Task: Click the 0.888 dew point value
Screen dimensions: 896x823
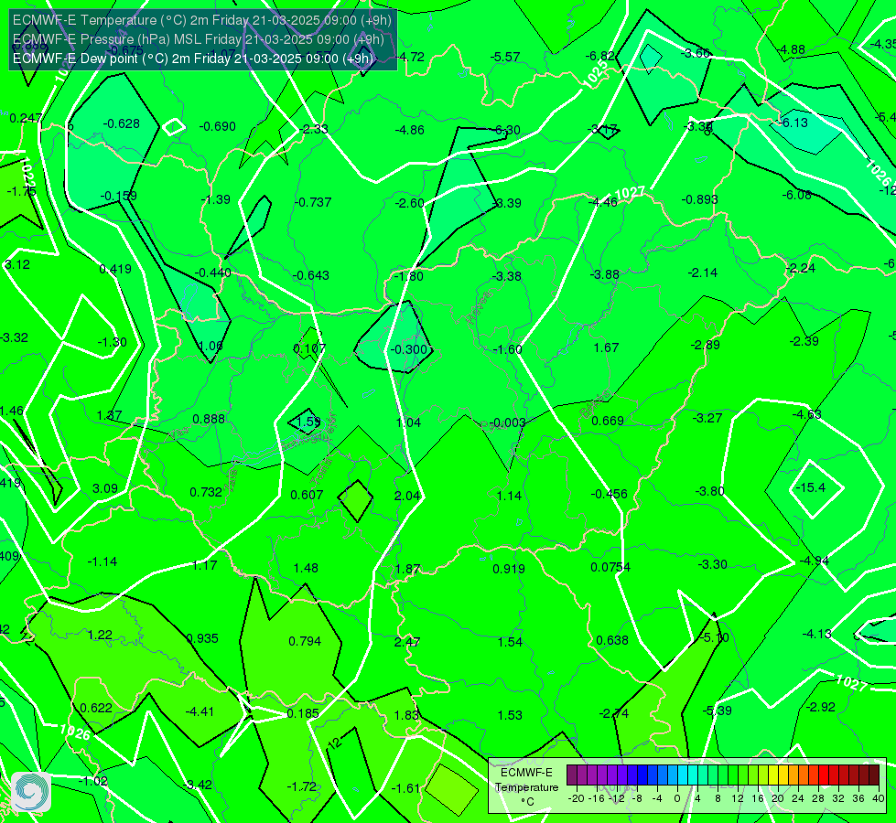Action: tap(209, 419)
